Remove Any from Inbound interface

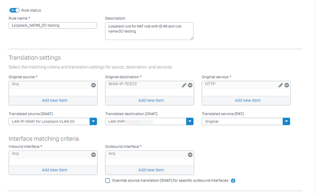(x=94, y=155)
